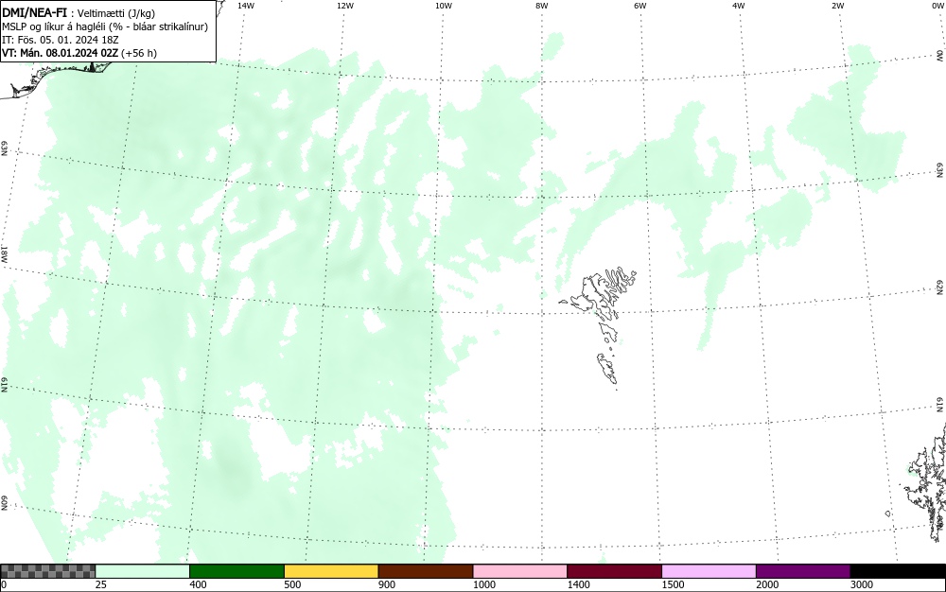
Task: Click the 'MSLP og líkur á hagléli' line
Action: (x=56, y=26)
